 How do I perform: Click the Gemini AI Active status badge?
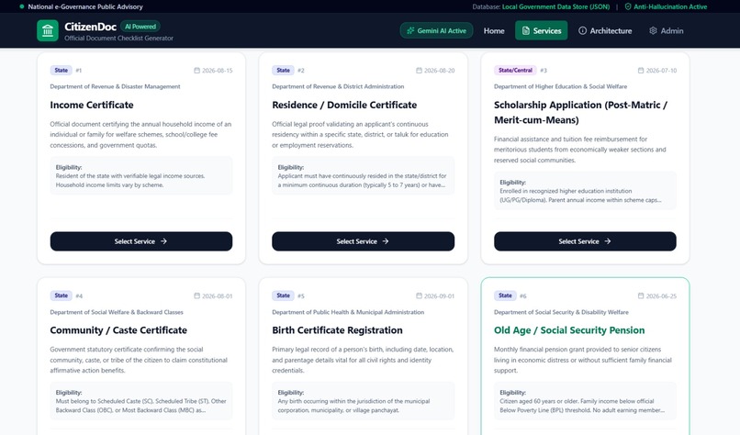[x=436, y=30]
